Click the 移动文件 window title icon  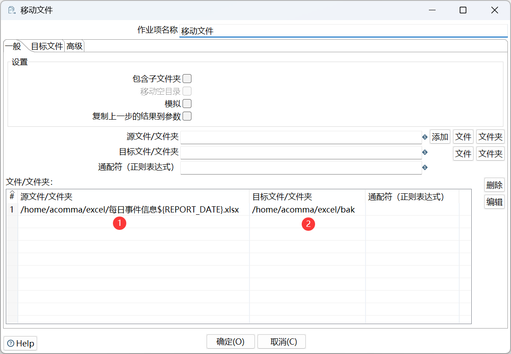[x=12, y=10]
